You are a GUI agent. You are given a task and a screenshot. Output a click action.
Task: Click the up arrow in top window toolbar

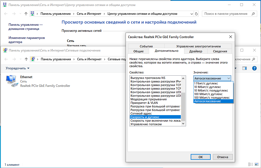click(26, 14)
